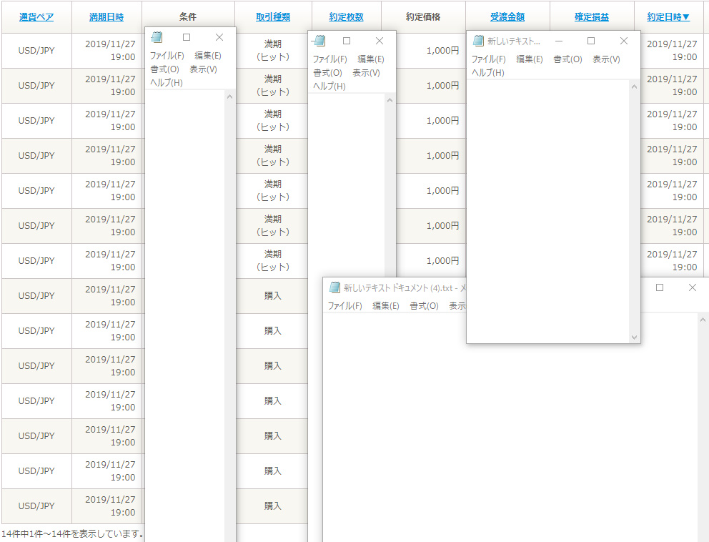Sort table by 約定枚数 column
709x542 pixels.
click(346, 17)
